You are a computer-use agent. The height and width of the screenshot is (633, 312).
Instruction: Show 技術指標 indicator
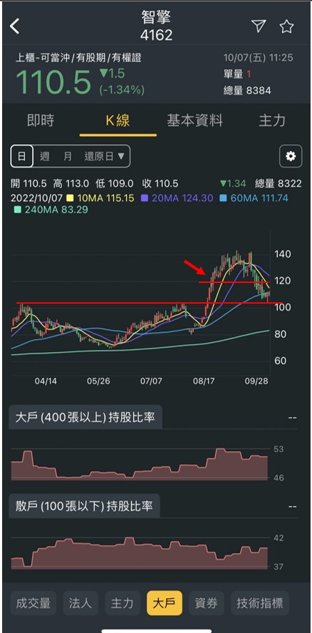[x=260, y=603]
